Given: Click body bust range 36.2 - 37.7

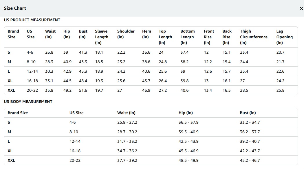Looking at the screenshot, I should tap(250, 132).
